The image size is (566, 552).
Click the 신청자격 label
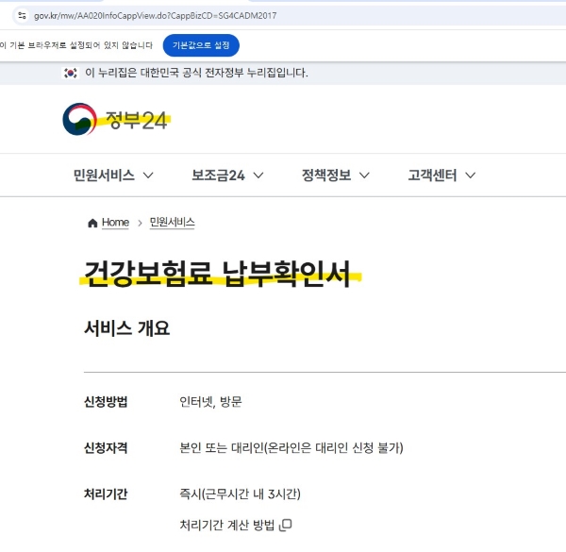coord(106,447)
